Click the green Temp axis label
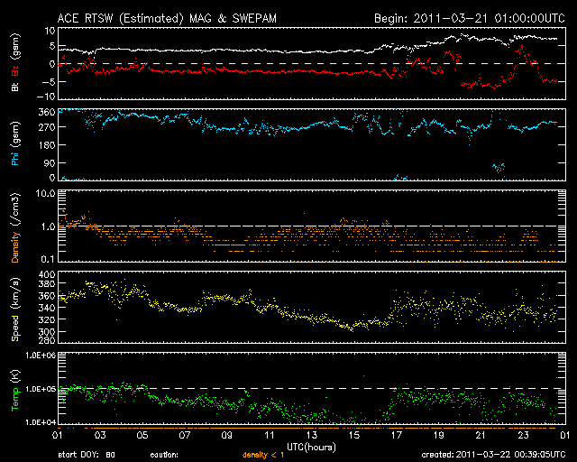Image resolution: width=577 pixels, height=462 pixels. pos(15,399)
